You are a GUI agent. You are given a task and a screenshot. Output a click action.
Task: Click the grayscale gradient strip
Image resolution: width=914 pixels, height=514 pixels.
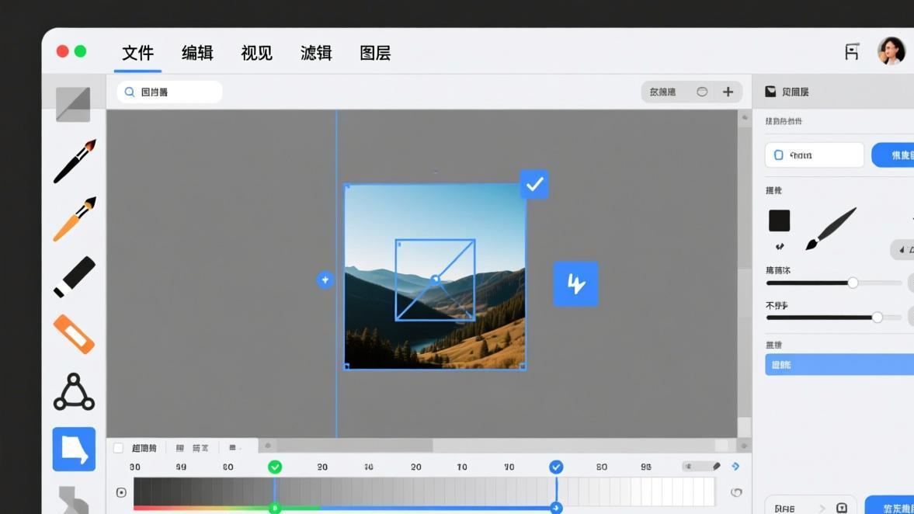pos(424,491)
